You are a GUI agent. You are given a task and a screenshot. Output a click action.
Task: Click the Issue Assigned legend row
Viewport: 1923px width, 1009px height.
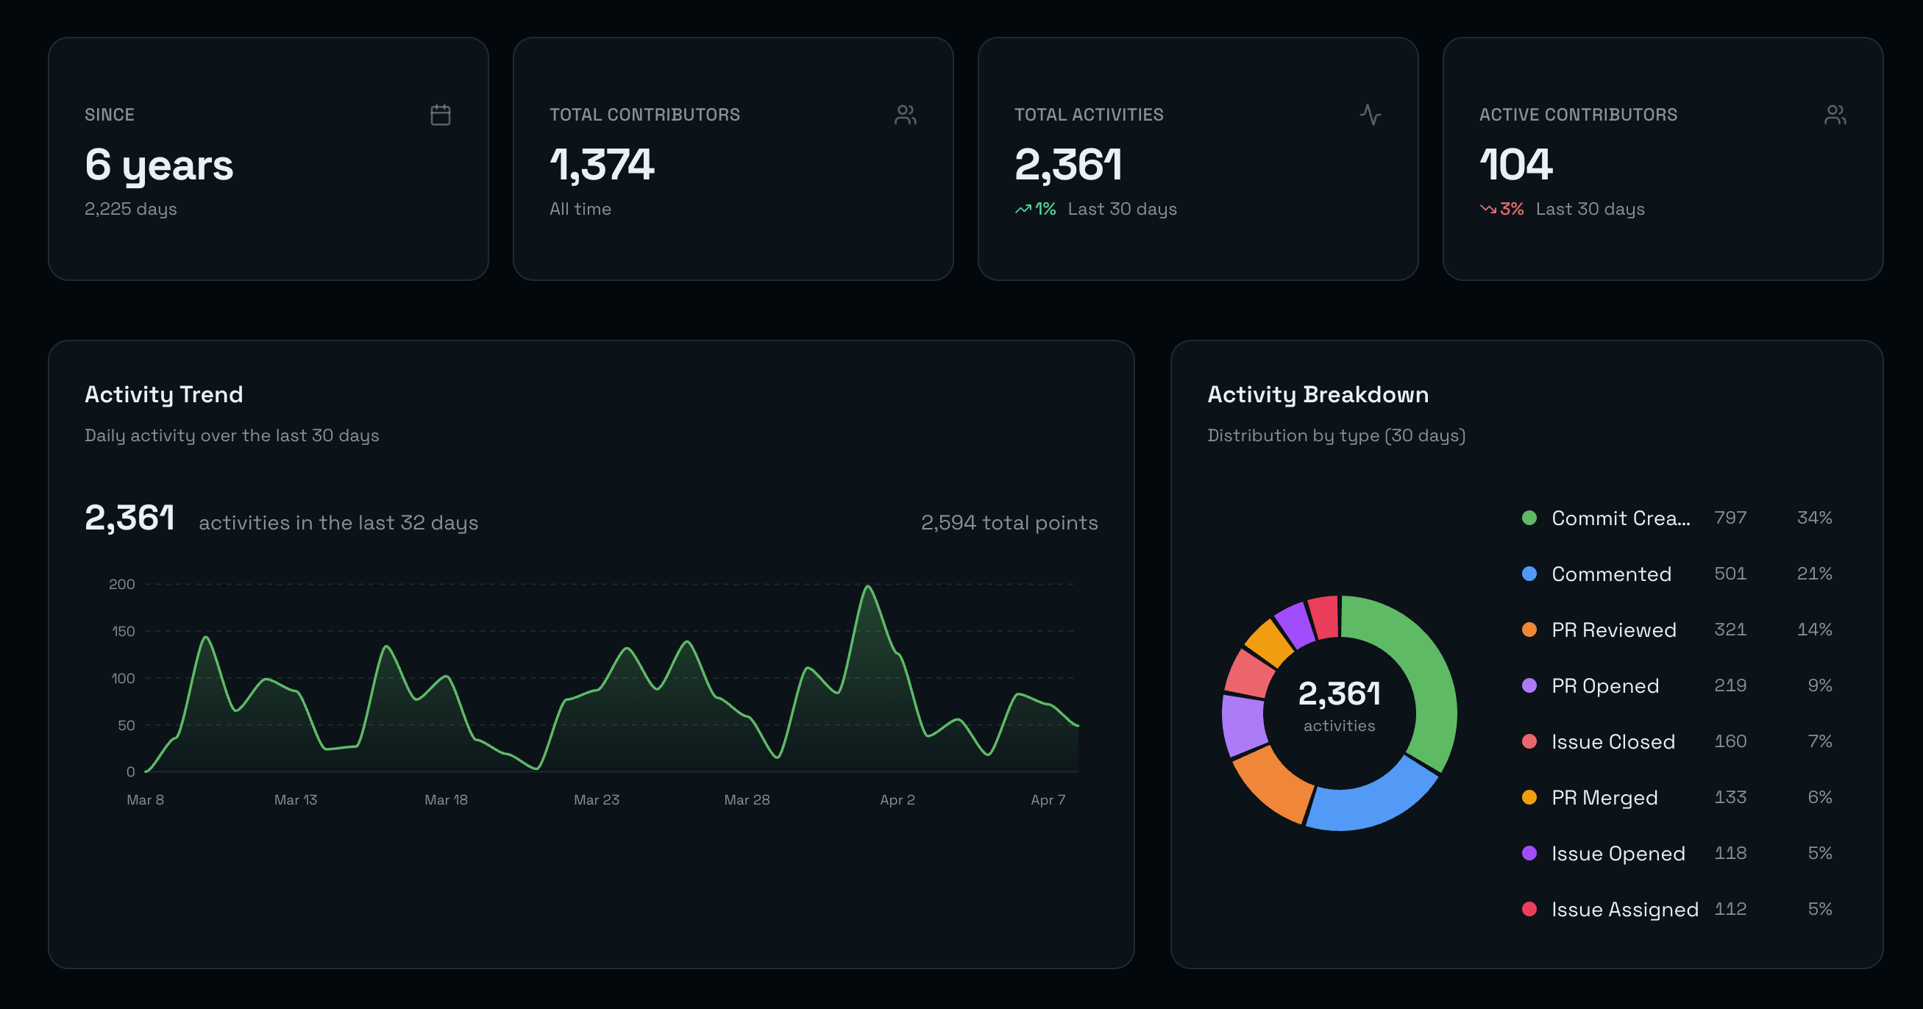pos(1624,910)
